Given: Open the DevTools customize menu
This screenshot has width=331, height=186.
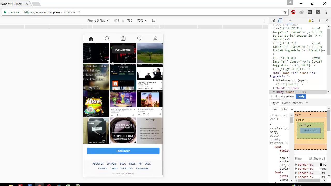Looking at the screenshot, I should (x=320, y=20).
